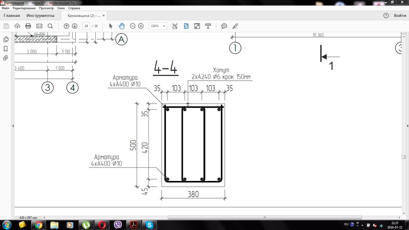This screenshot has height=230, width=409.
Task: Open the help question mark icon
Action: (386, 16)
